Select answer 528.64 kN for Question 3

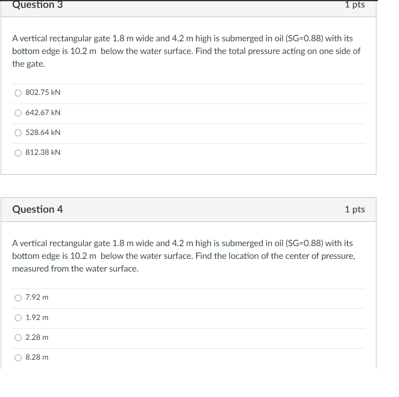(18, 133)
